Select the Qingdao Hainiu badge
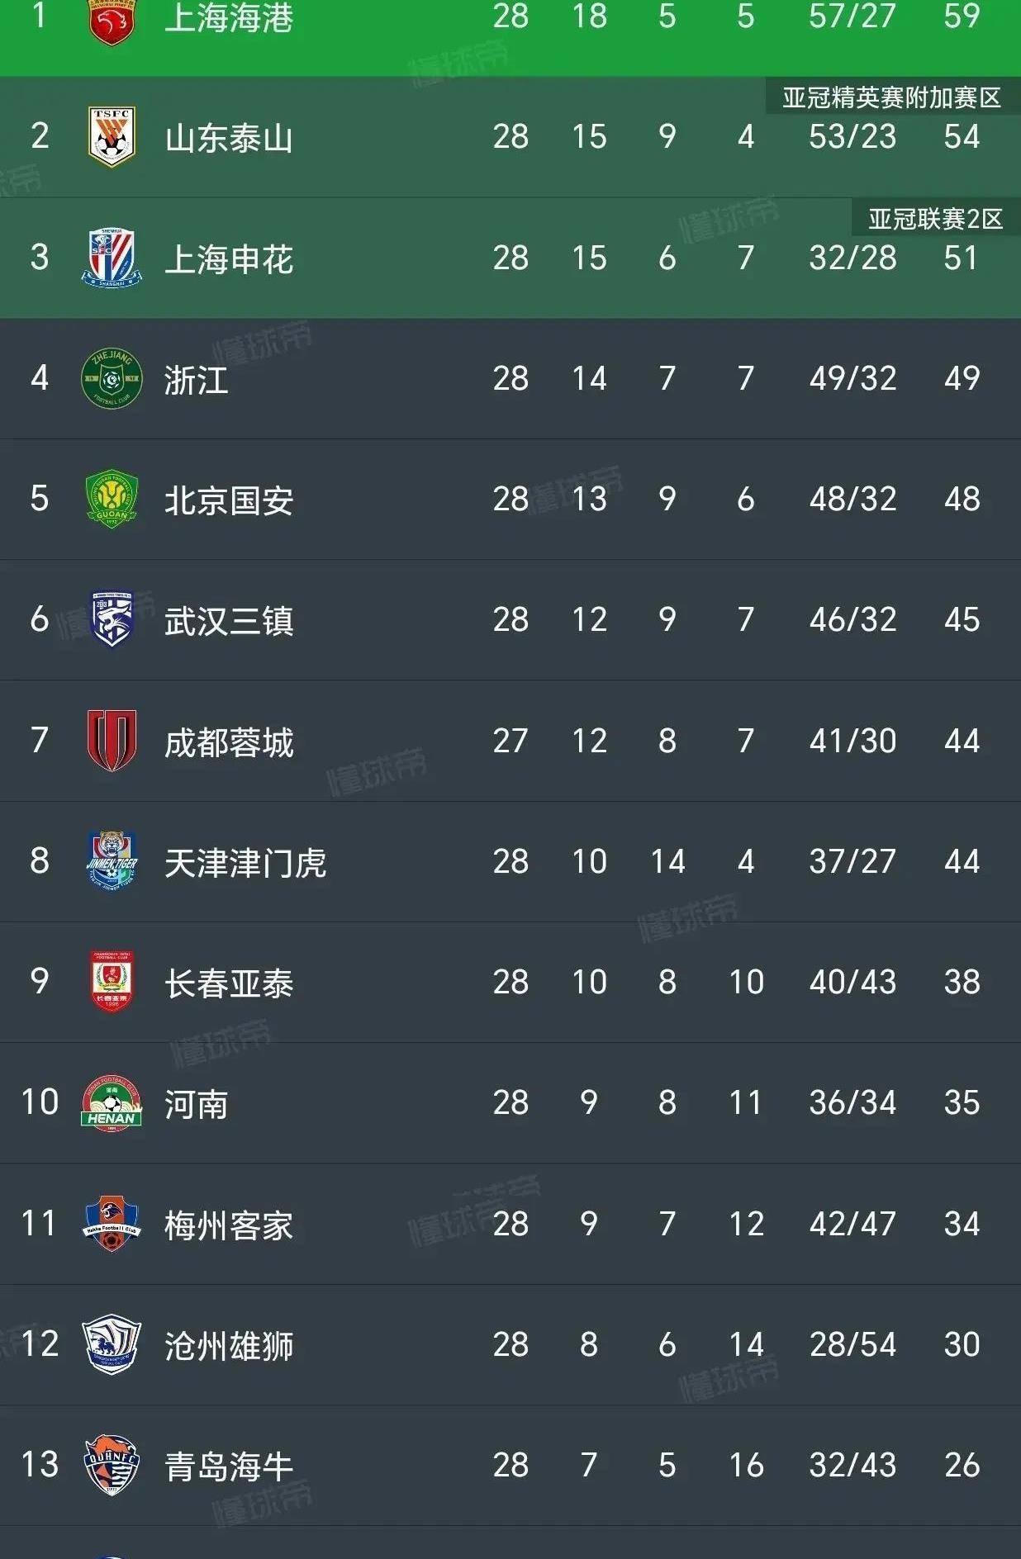Image resolution: width=1021 pixels, height=1559 pixels. point(112,1465)
